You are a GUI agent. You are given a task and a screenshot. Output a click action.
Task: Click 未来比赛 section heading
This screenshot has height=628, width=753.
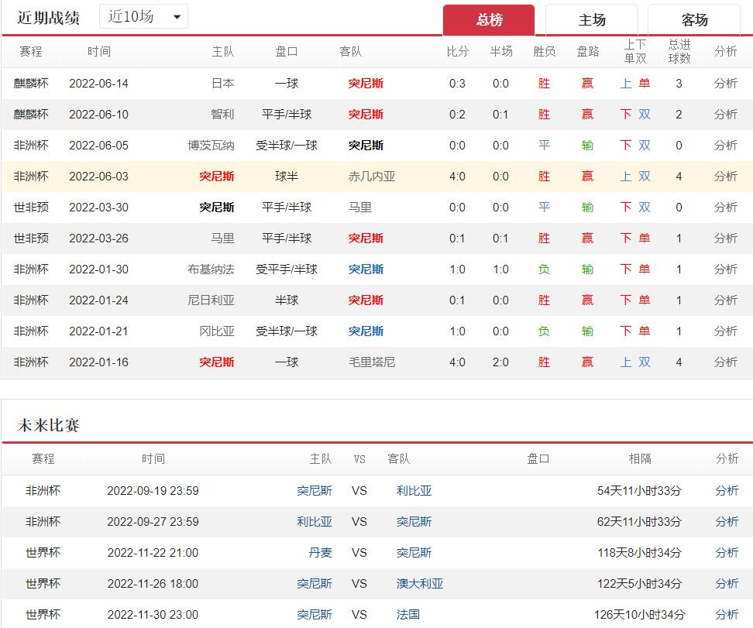pyautogui.click(x=49, y=425)
